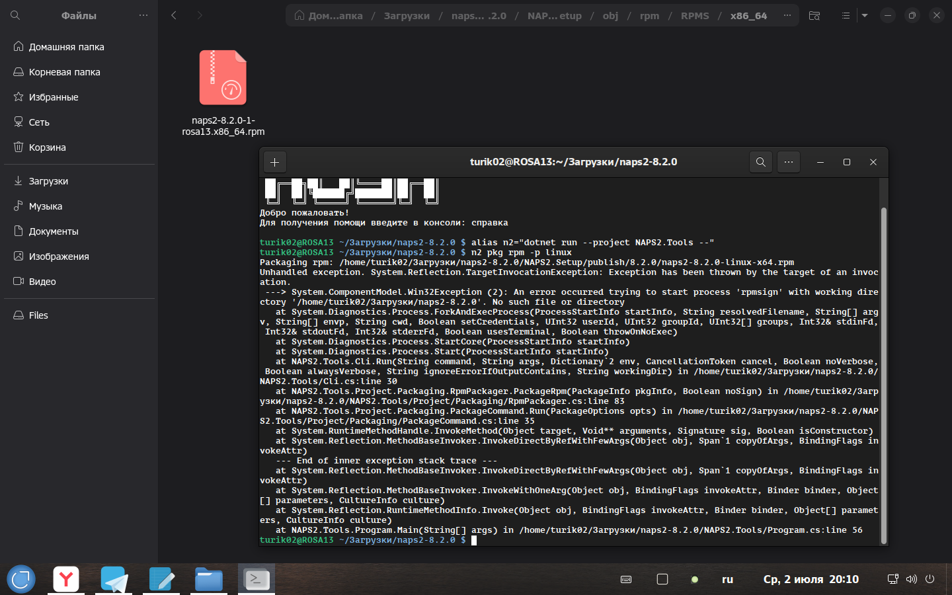Image resolution: width=952 pixels, height=595 pixels.
Task: Open the path bar three-dots menu
Action: point(787,15)
